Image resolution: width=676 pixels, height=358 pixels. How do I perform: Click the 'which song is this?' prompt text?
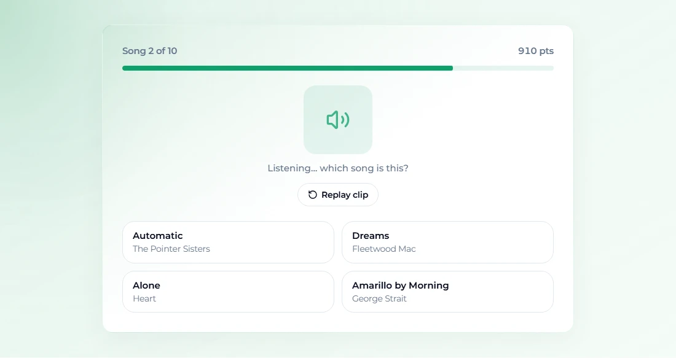pyautogui.click(x=364, y=168)
